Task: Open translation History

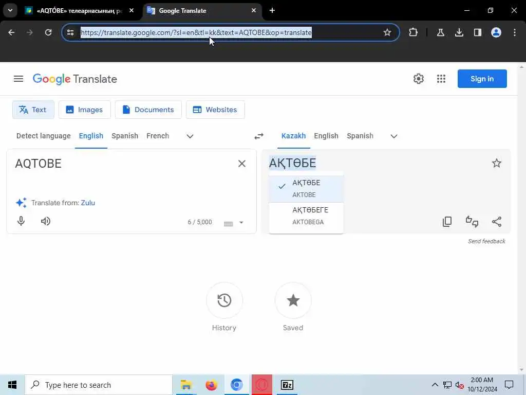Action: point(224,300)
